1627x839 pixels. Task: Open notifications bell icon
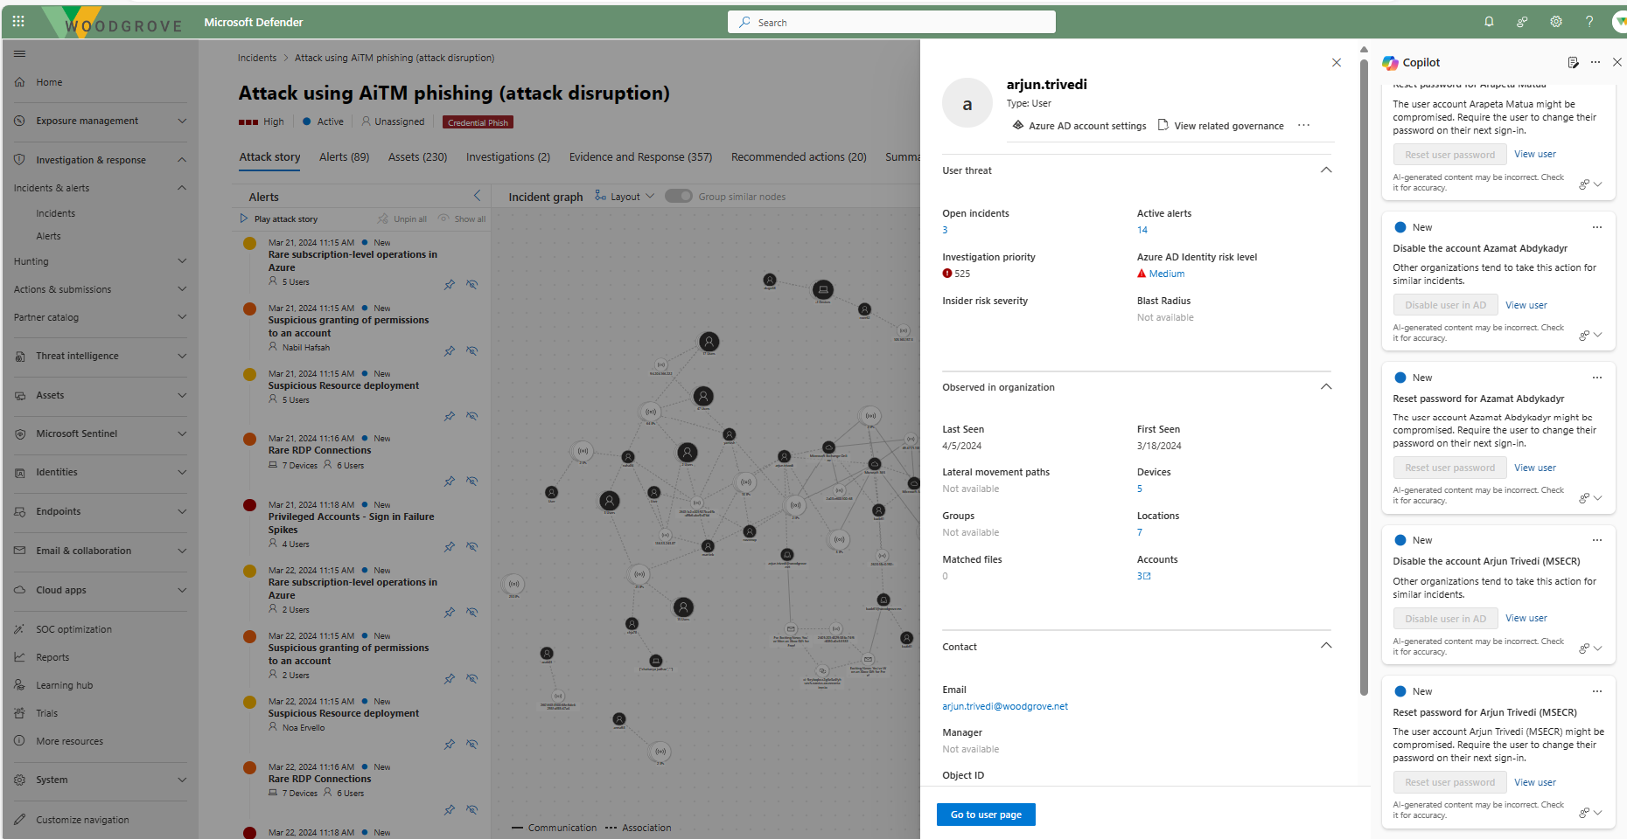[1489, 22]
